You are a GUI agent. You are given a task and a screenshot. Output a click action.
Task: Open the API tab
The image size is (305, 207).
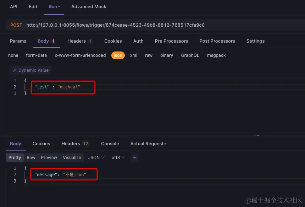tap(13, 7)
